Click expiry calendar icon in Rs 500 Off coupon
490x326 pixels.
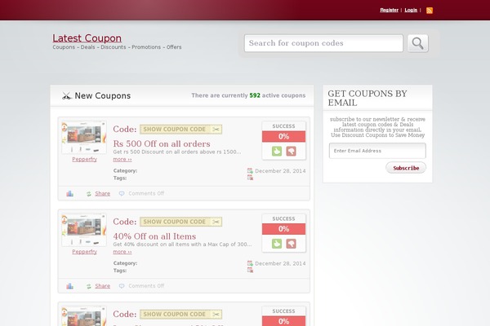(x=250, y=178)
